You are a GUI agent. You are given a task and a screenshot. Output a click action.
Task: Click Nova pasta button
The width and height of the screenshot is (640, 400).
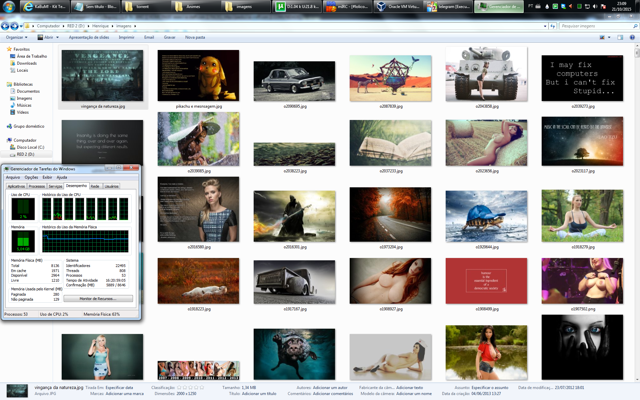pyautogui.click(x=195, y=37)
